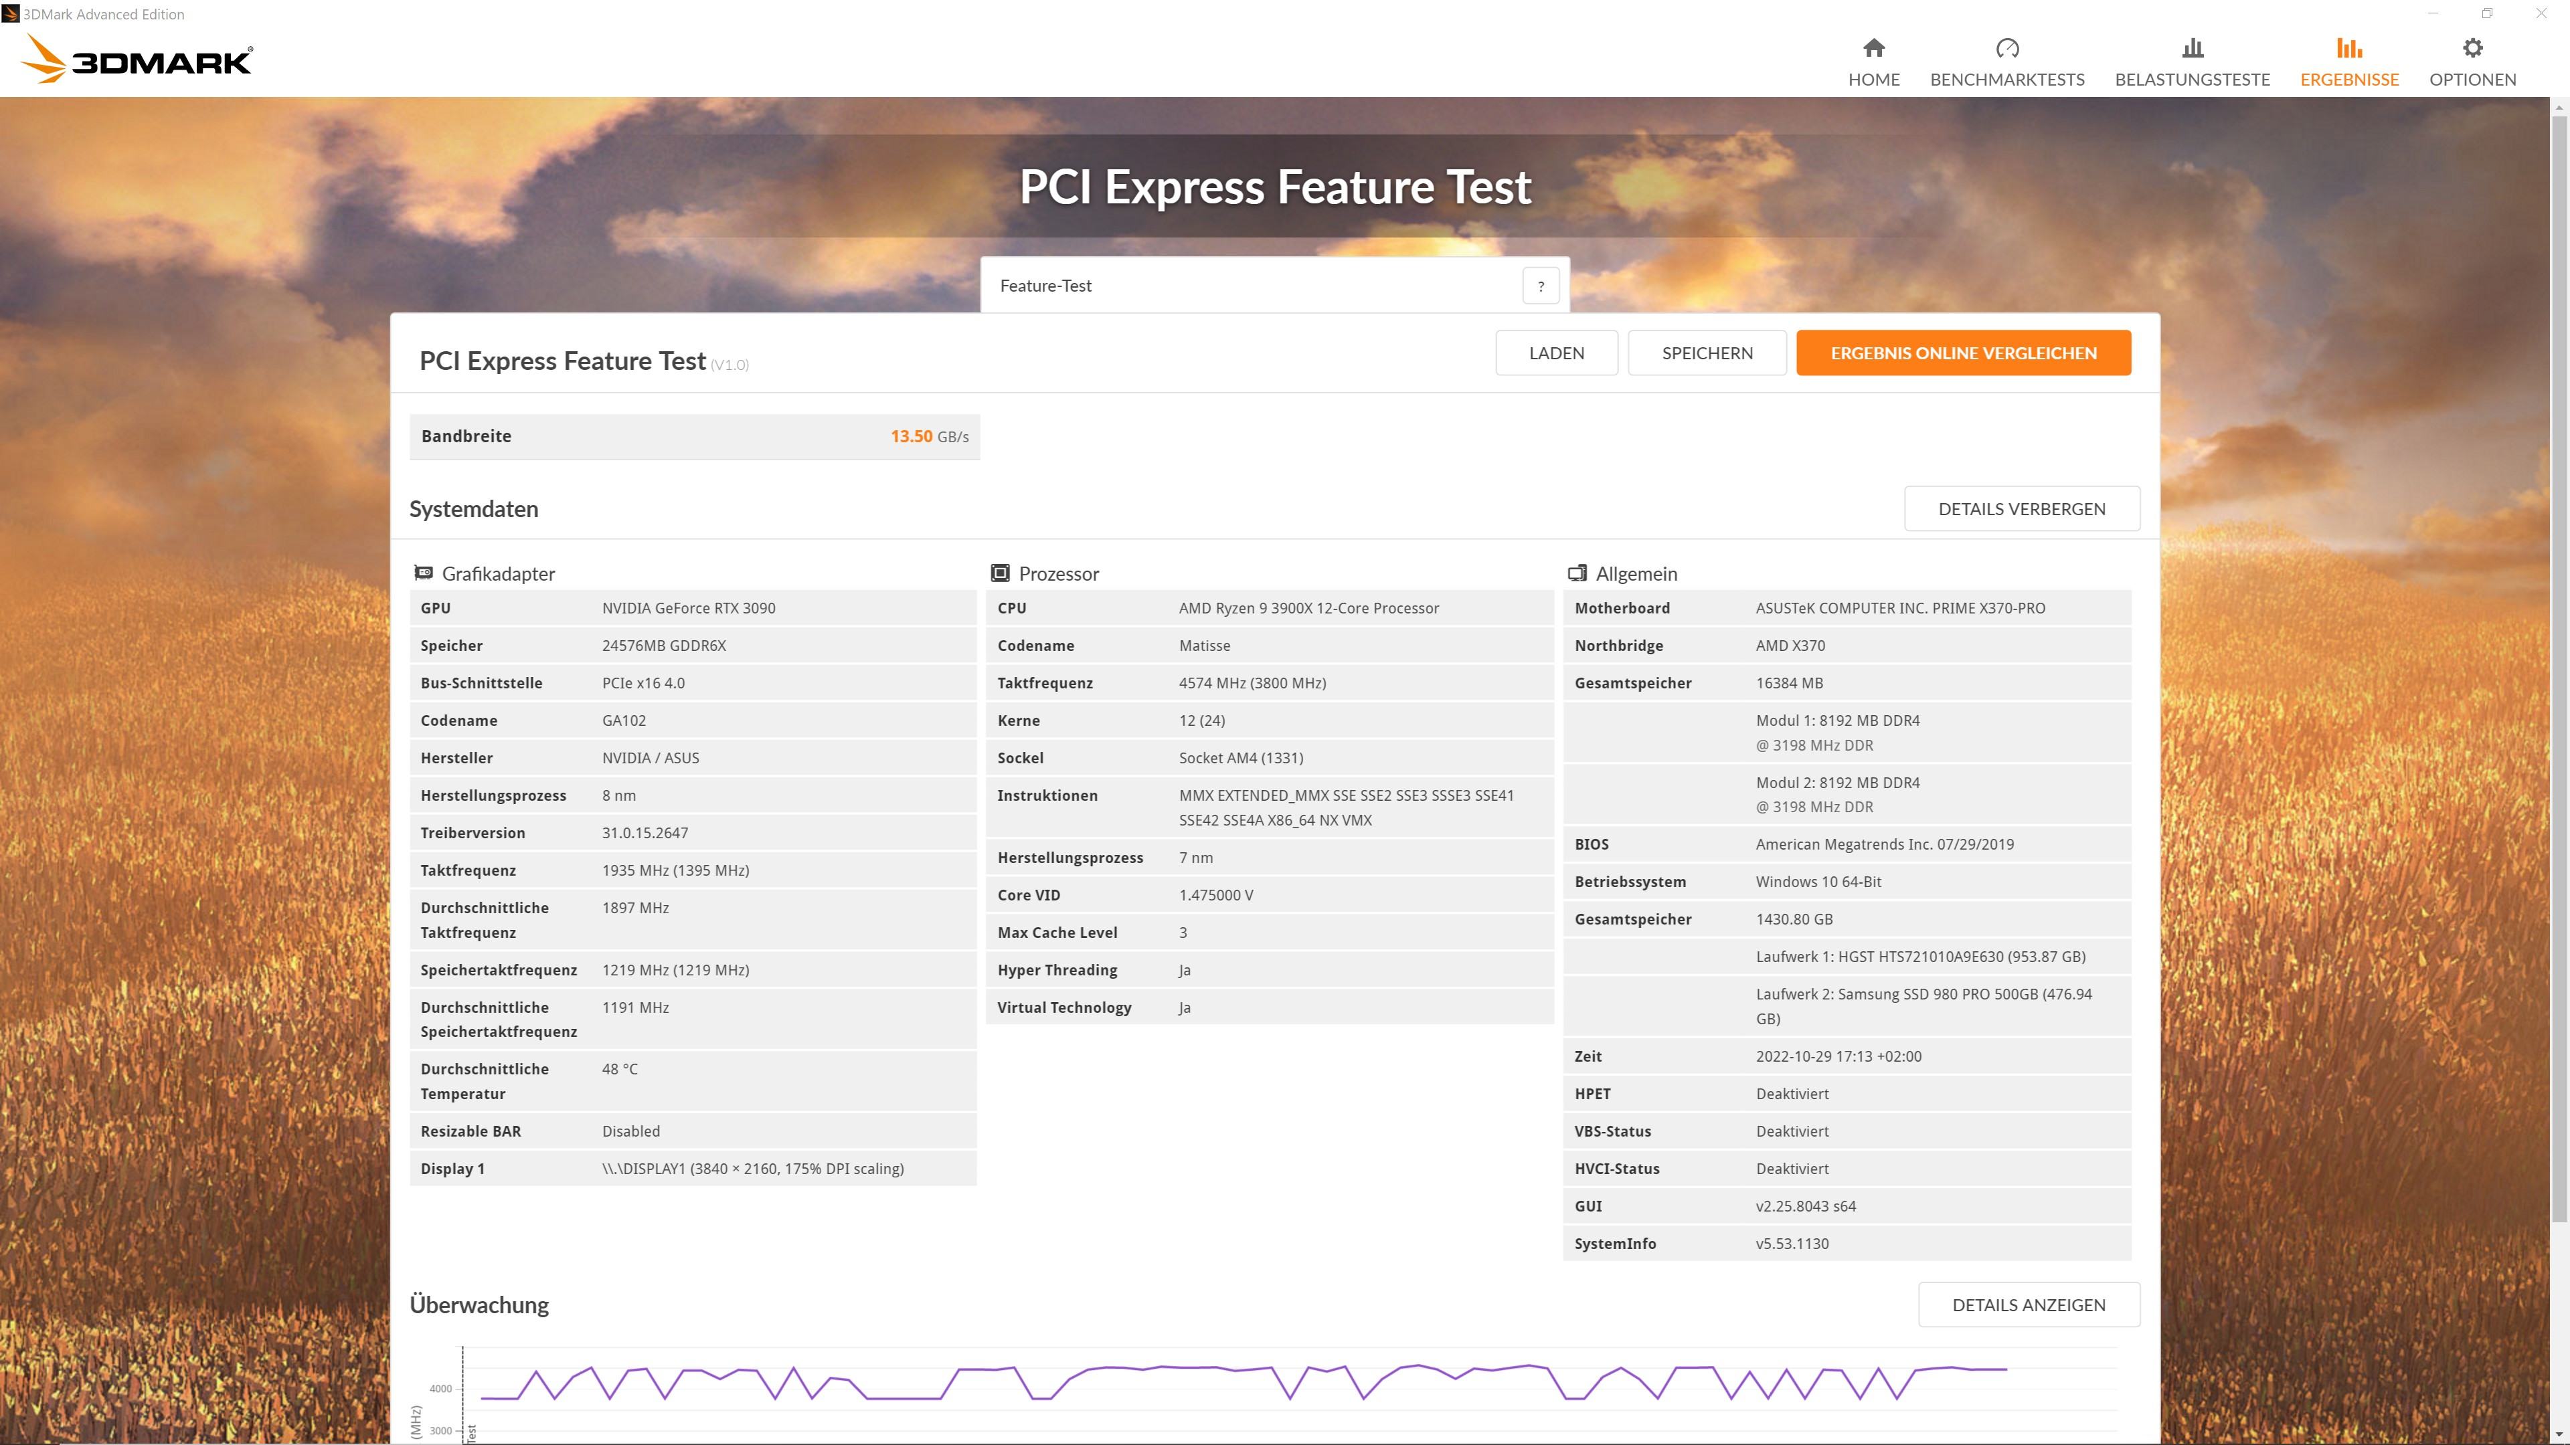Click the Windows 10 64-Bit value
The image size is (2570, 1445).
[1818, 882]
